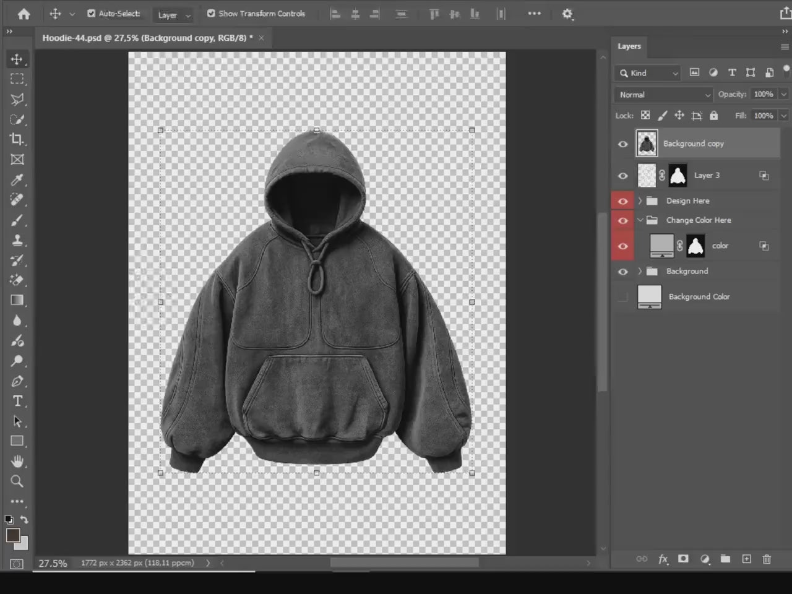Collapse the Change Color Here group
The image size is (792, 594).
click(x=640, y=220)
